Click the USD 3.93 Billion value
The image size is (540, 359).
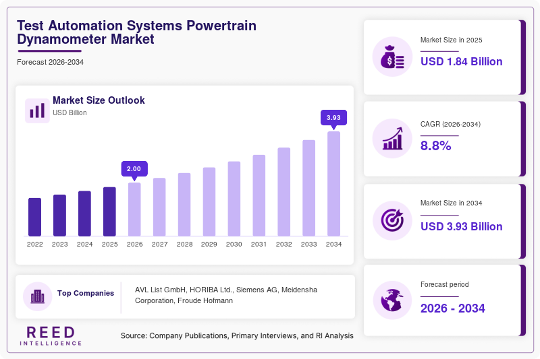tap(462, 227)
